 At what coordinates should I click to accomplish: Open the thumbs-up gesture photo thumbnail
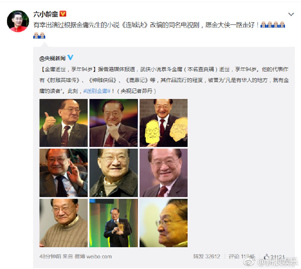tap(64, 123)
